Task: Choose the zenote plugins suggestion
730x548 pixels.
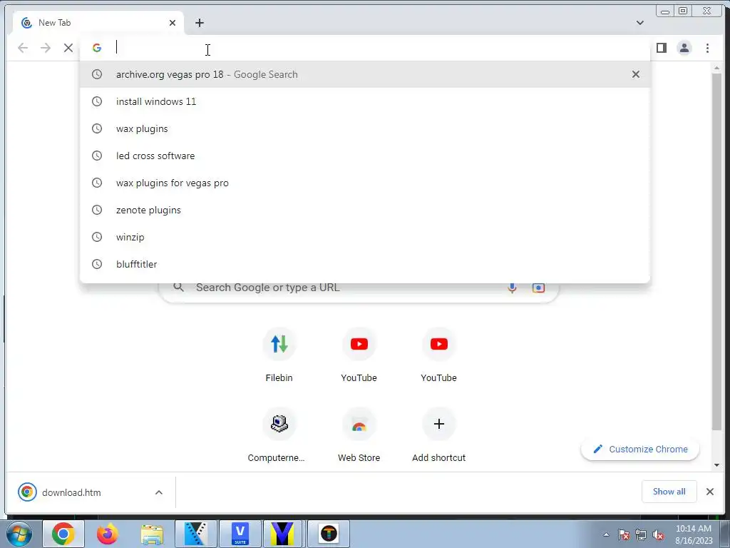Action: point(364,210)
